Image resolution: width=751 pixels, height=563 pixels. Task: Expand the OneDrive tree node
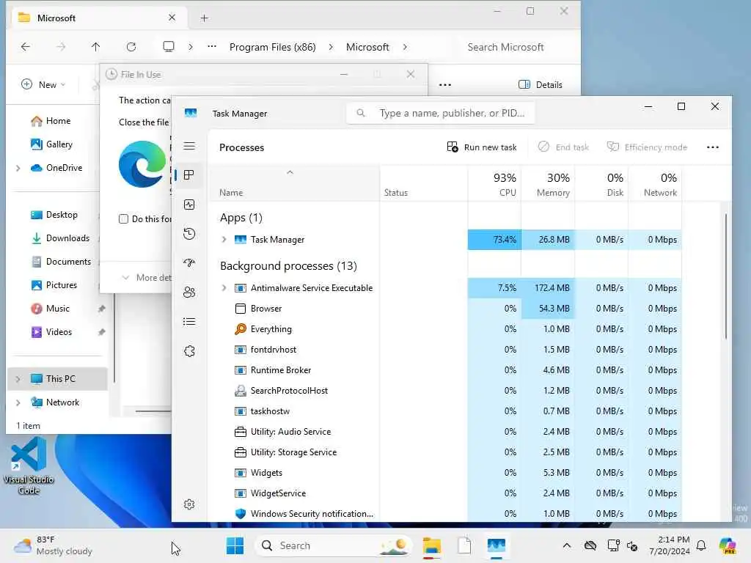tap(18, 168)
